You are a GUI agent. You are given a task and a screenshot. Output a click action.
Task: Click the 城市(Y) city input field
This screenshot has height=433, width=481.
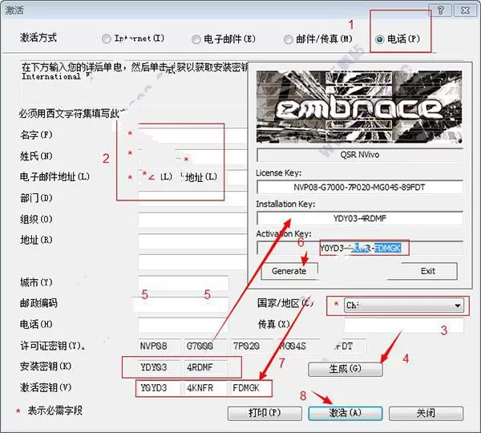coord(183,283)
